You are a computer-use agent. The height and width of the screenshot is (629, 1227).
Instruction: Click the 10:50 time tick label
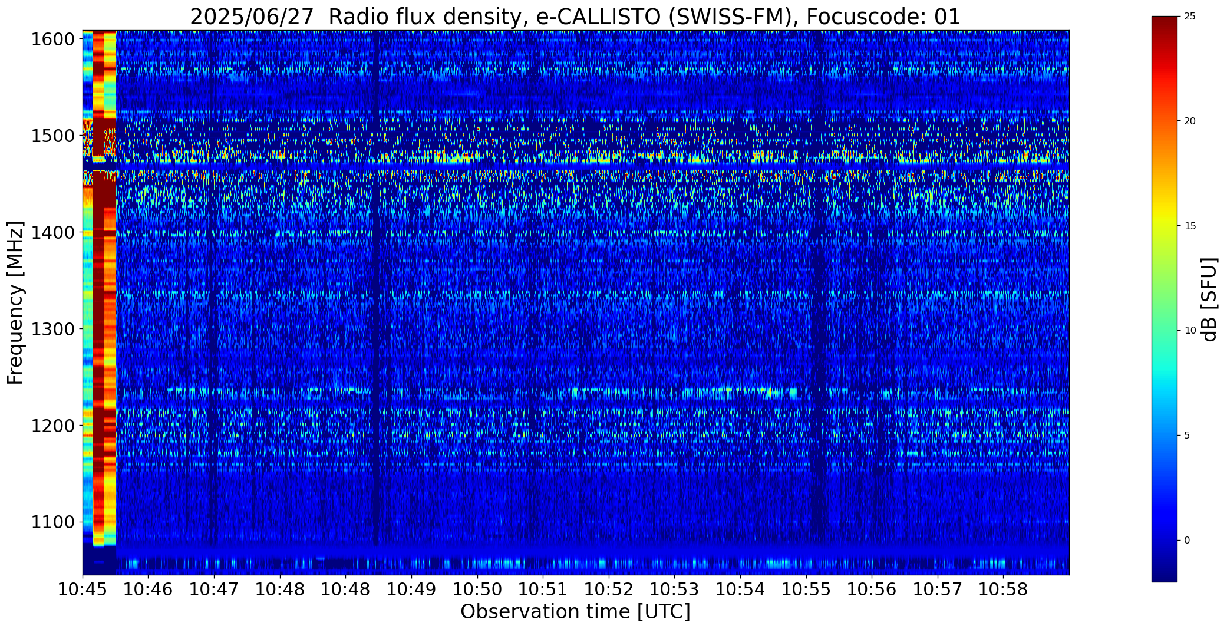477,590
